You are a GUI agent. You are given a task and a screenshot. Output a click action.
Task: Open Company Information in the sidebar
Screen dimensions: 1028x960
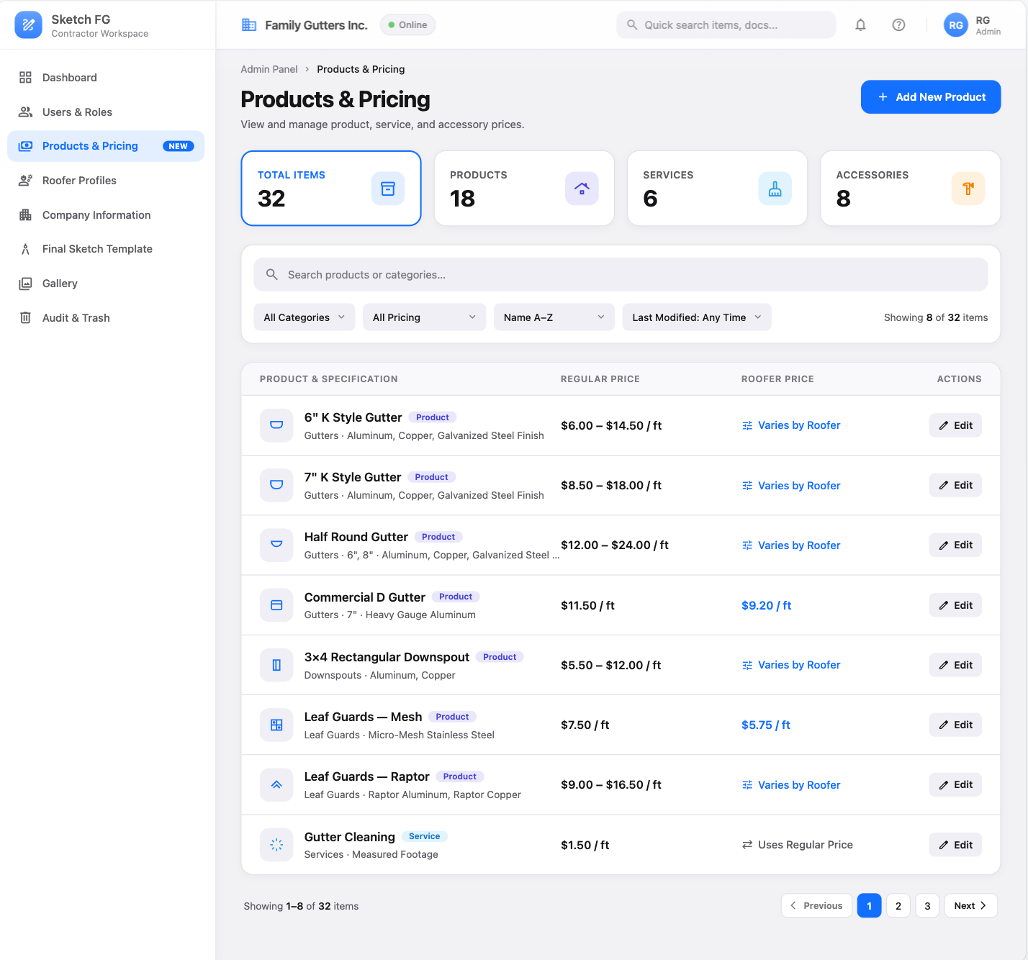point(106,215)
